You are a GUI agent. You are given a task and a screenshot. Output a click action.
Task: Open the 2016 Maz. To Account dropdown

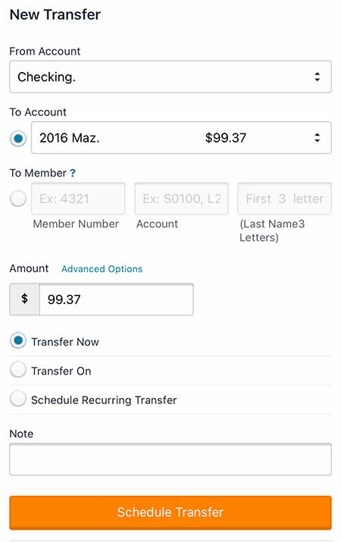point(181,137)
